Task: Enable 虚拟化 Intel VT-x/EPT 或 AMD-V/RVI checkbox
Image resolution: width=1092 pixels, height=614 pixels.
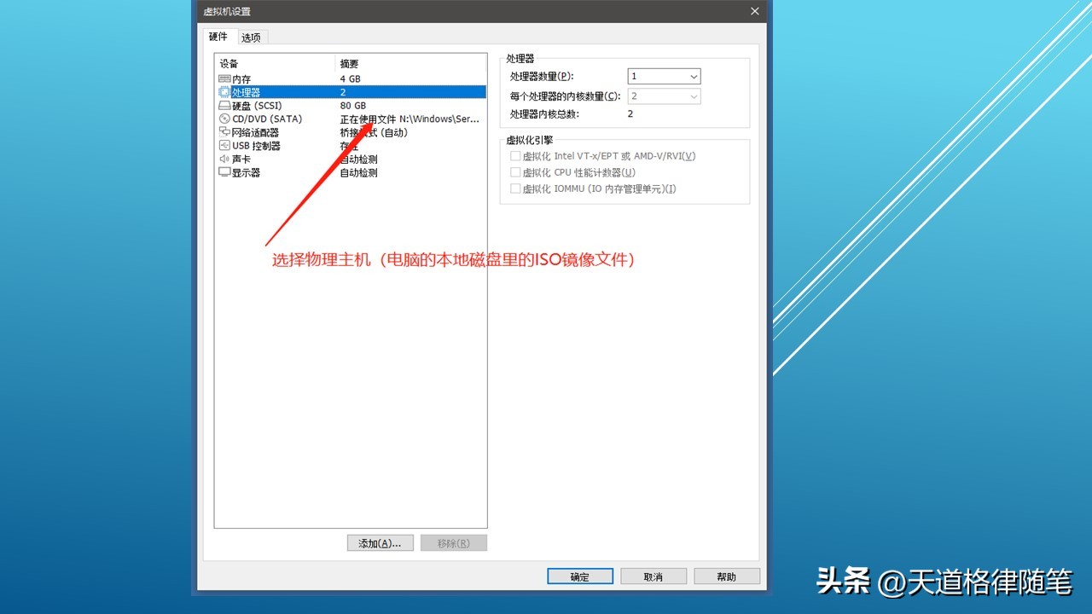Action: pos(515,155)
